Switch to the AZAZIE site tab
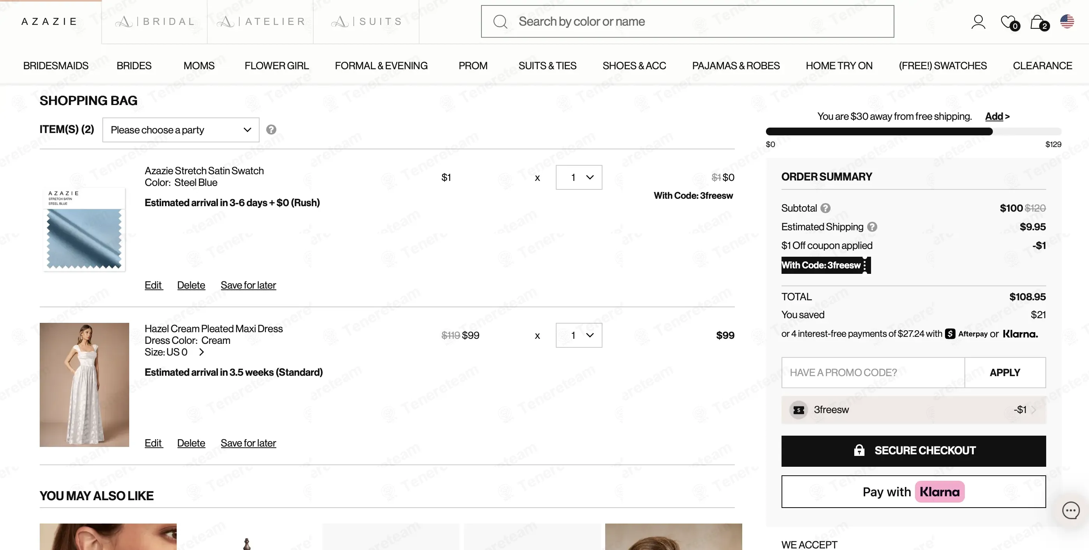Image resolution: width=1089 pixels, height=550 pixels. click(x=49, y=21)
